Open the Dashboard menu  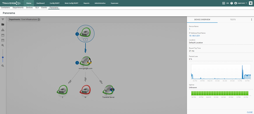click(40, 3)
